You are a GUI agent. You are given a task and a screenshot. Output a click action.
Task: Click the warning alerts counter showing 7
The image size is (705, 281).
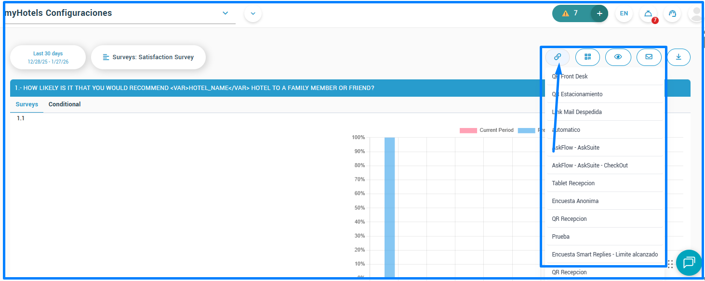click(571, 13)
